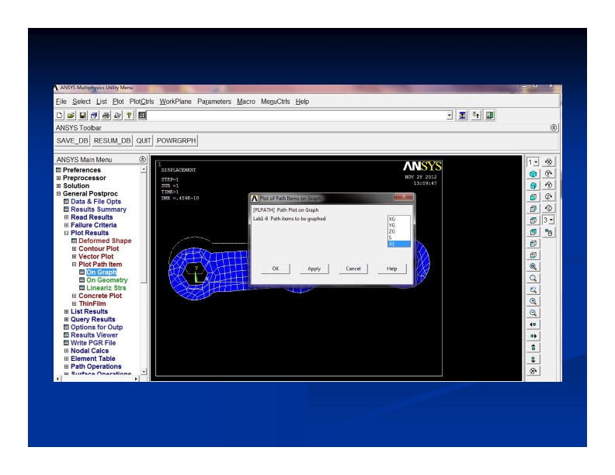Viewport: 615px width, 475px height.
Task: Click the Zoom Out minus magnifier icon
Action: [x=533, y=313]
